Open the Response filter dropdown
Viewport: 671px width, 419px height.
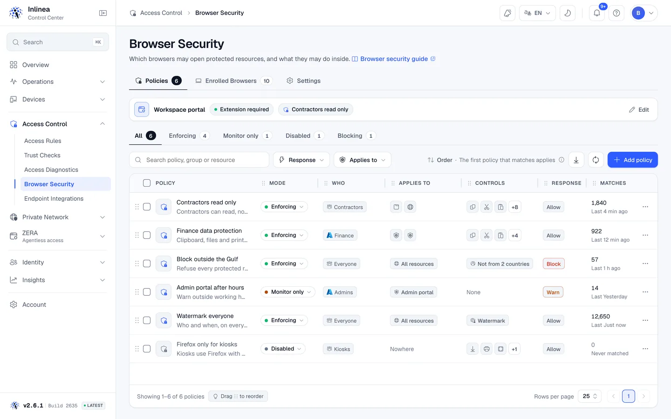coord(301,160)
